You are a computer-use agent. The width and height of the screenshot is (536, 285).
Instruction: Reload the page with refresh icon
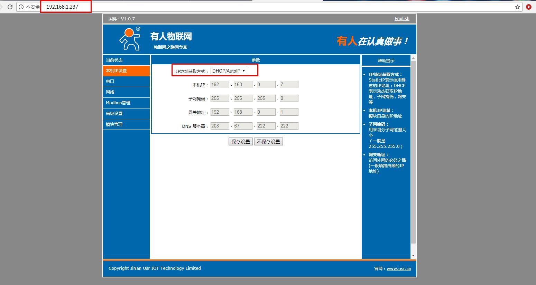10,7
